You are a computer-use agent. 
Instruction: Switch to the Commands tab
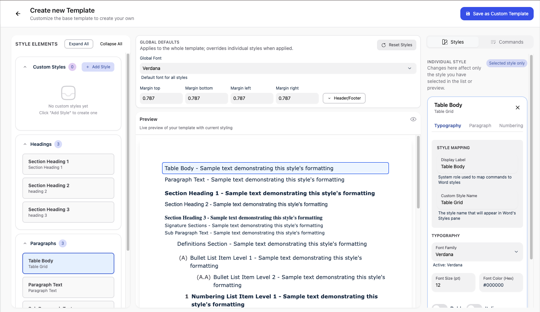507,42
